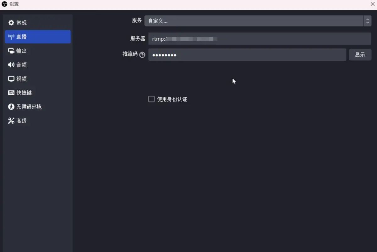Image resolution: width=377 pixels, height=252 pixels.
Task: Open the 音频 audio speaker icon
Action: (x=11, y=64)
